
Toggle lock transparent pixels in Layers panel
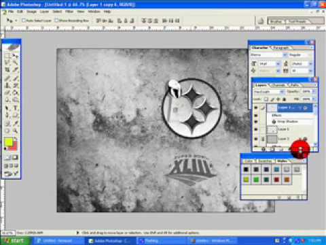pyautogui.click(x=266, y=99)
